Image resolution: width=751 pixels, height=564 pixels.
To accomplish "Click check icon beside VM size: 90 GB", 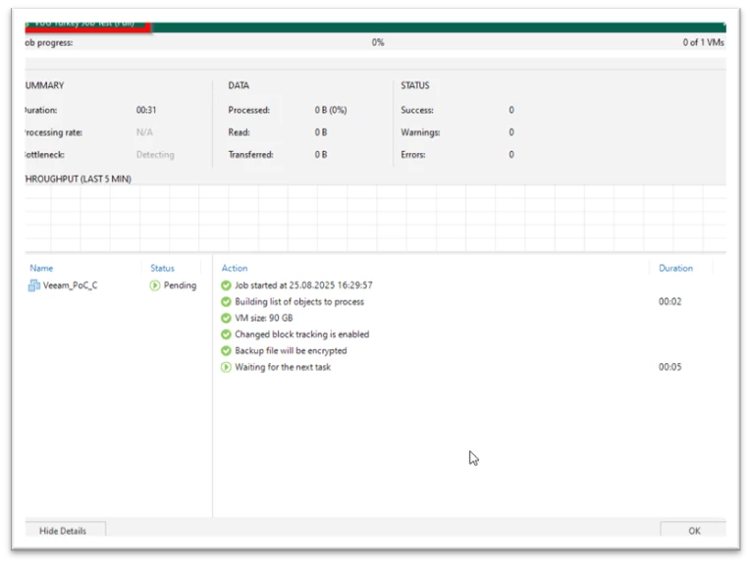I will click(226, 318).
